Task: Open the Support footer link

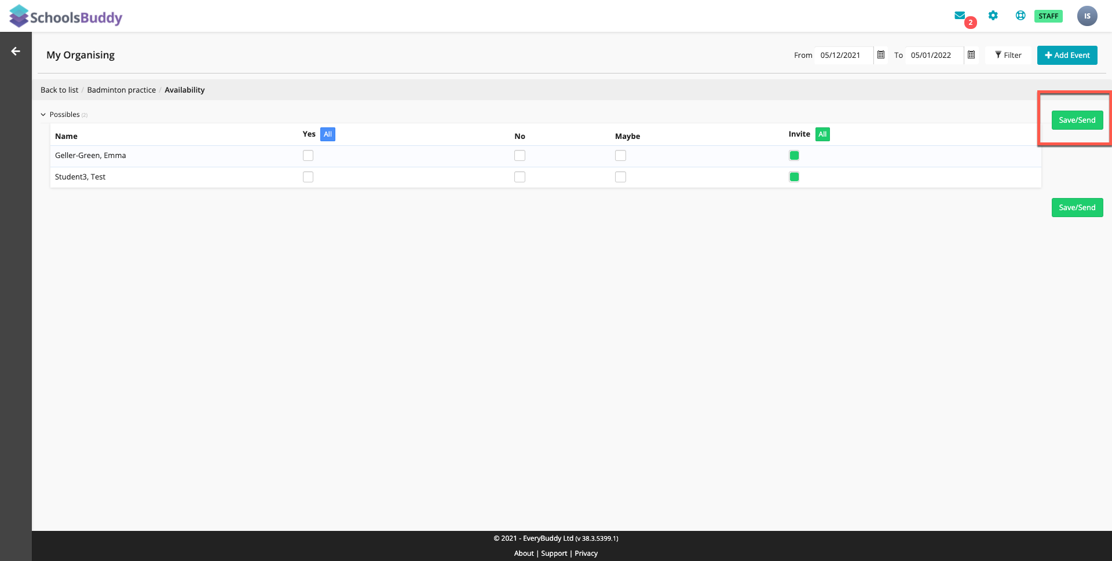Action: pos(554,553)
